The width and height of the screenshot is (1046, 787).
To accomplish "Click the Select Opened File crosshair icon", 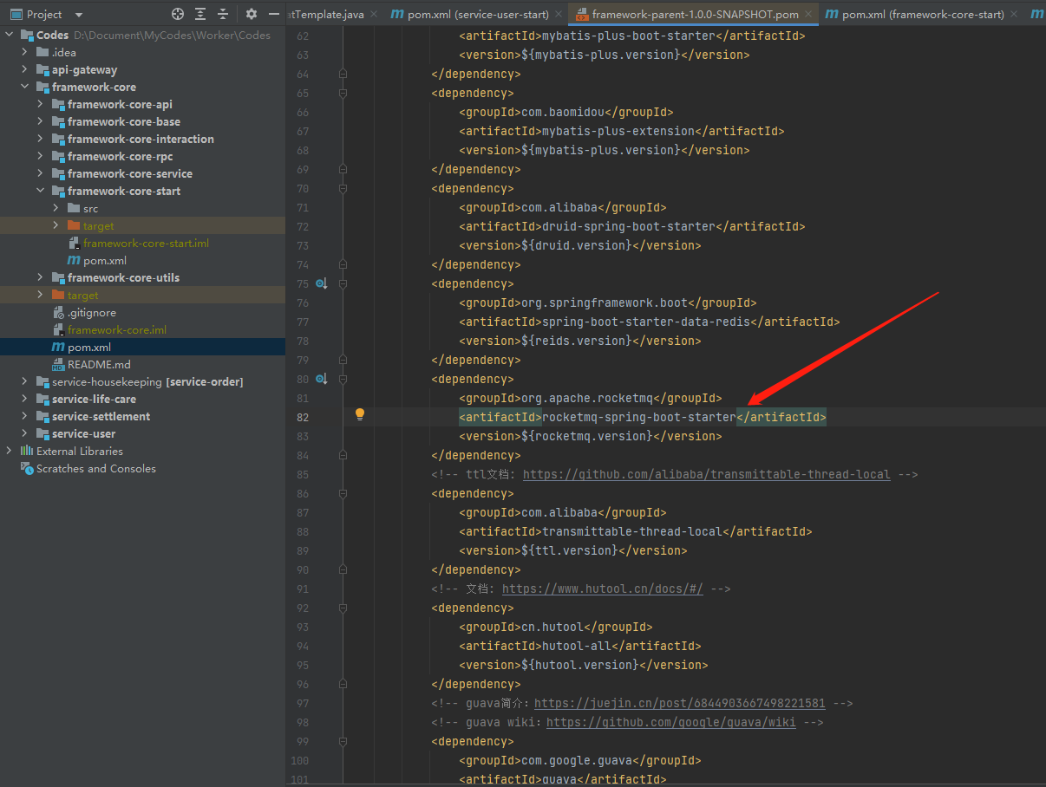I will tap(178, 14).
